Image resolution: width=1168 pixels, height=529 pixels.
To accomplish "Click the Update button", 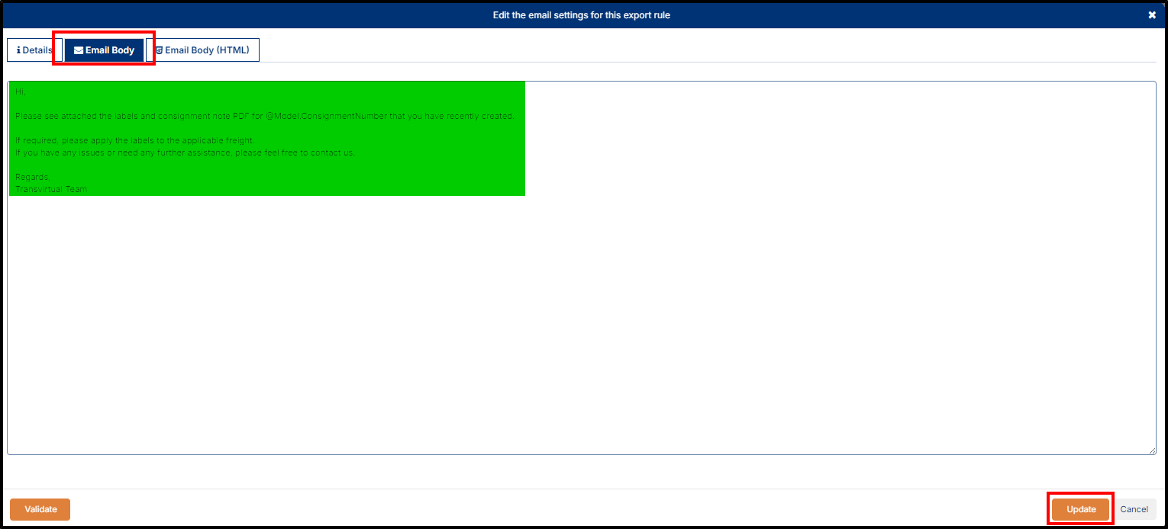I will (1081, 509).
